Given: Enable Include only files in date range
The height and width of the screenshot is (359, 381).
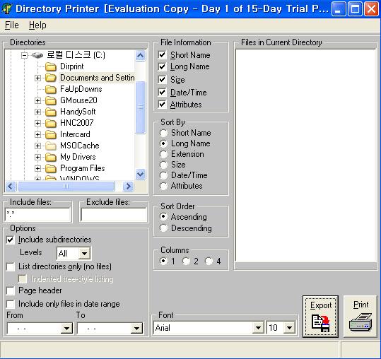Looking at the screenshot, I should tap(11, 304).
